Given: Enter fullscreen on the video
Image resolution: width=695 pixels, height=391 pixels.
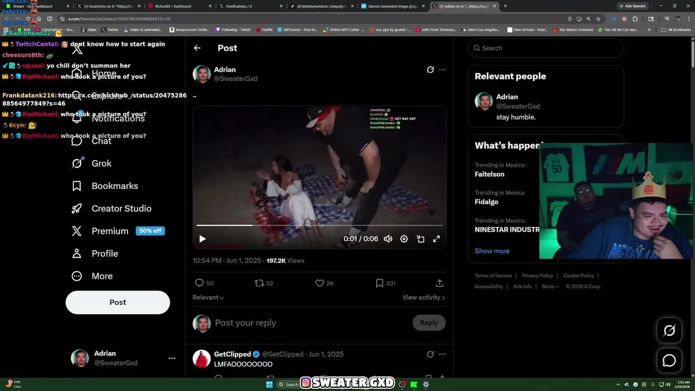Looking at the screenshot, I should pyautogui.click(x=436, y=239).
